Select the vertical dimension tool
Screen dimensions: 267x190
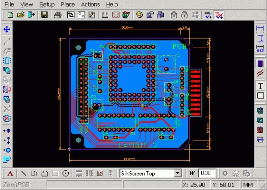click(x=260, y=38)
